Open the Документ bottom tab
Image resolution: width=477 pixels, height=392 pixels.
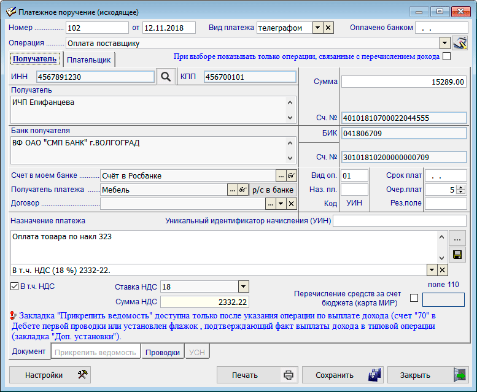coord(29,352)
